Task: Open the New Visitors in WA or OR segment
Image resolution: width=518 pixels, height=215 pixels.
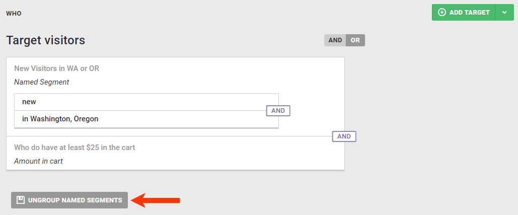Action: [x=56, y=68]
